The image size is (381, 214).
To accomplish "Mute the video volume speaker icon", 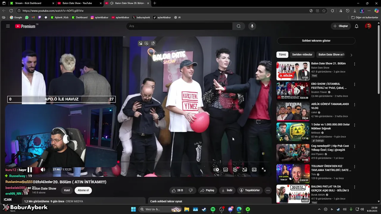I will 43,170.
